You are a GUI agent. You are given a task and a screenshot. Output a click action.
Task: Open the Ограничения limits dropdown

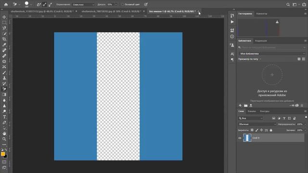tap(84, 4)
